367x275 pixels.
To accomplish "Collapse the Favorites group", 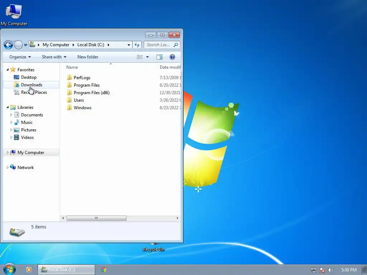I will pos(8,69).
